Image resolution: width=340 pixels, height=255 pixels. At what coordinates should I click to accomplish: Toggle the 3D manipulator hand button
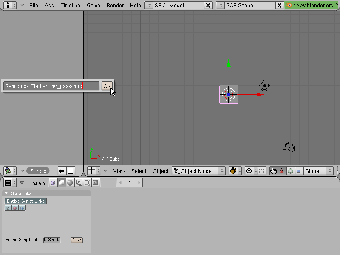(273, 171)
